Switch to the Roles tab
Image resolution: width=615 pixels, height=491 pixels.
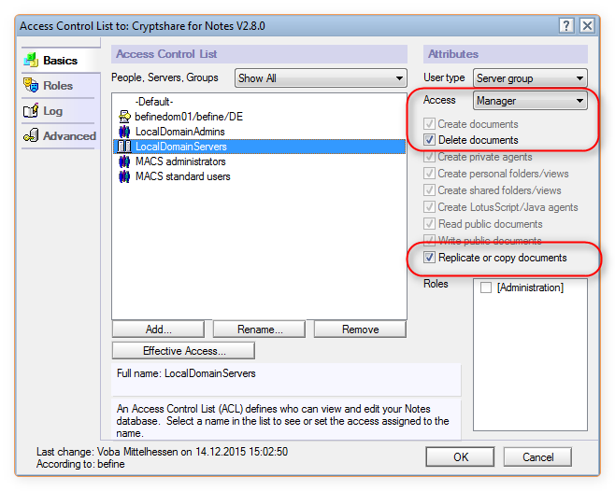[58, 86]
